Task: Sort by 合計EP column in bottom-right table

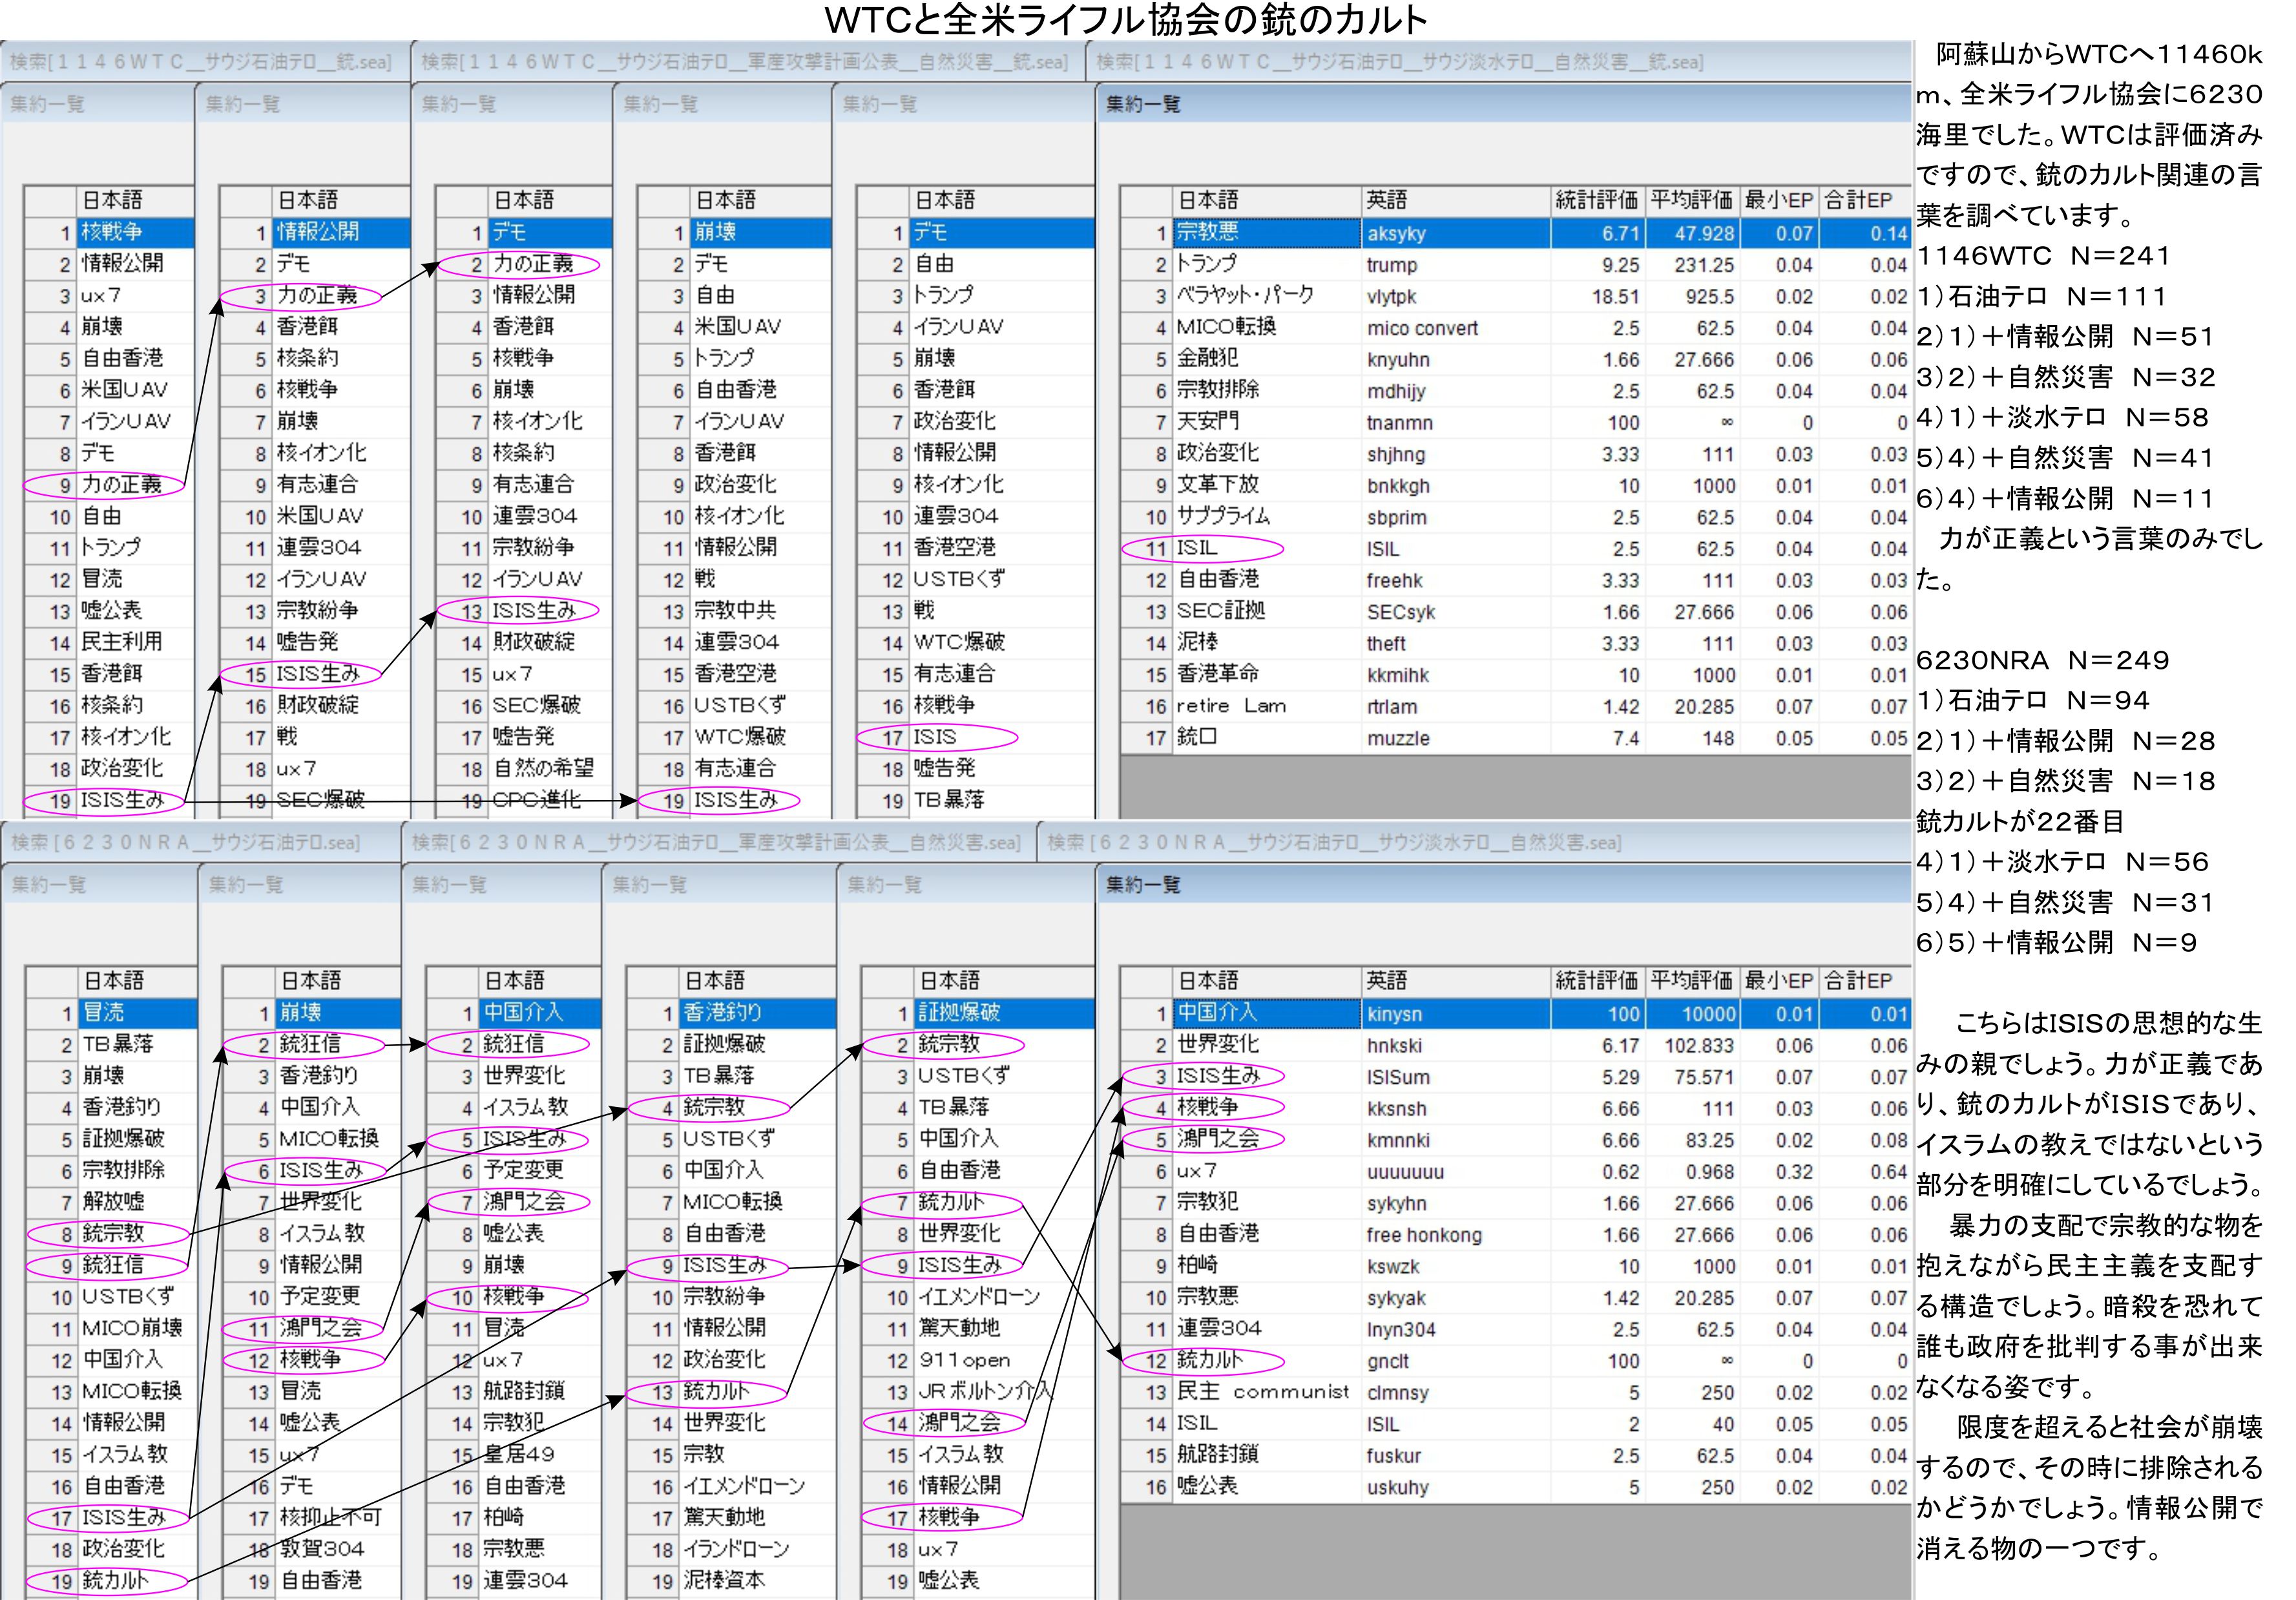Action: [x=1858, y=981]
